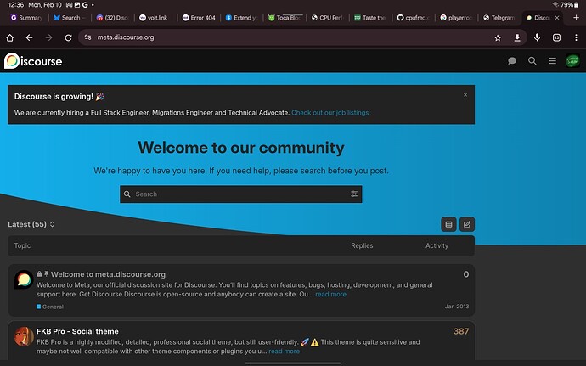This screenshot has height=366, width=586.
Task: Open site settings icon in address bar
Action: [x=87, y=37]
